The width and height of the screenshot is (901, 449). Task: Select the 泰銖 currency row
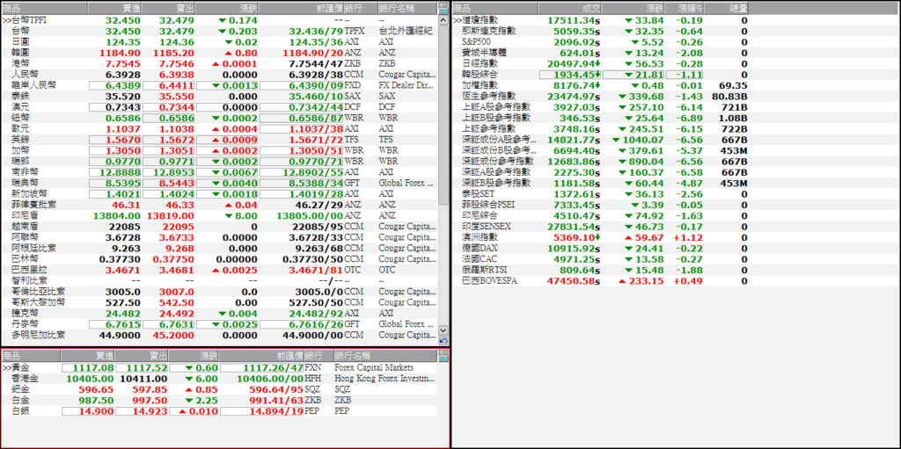[219, 97]
